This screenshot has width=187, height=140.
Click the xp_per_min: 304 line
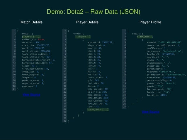tap(97, 92)
